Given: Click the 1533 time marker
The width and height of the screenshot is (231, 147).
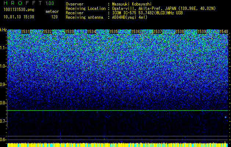Looking at the screenshot, I should 70,32.
